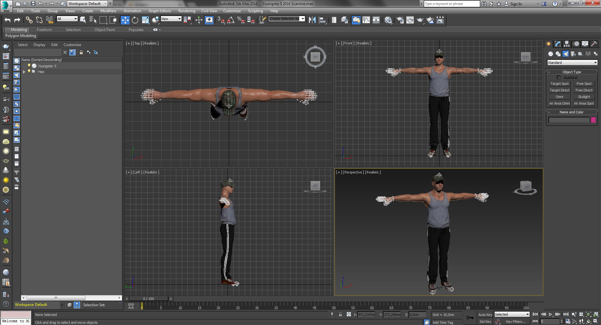This screenshot has width=601, height=325.
Task: Select the Cameras create category
Action: coord(573,54)
